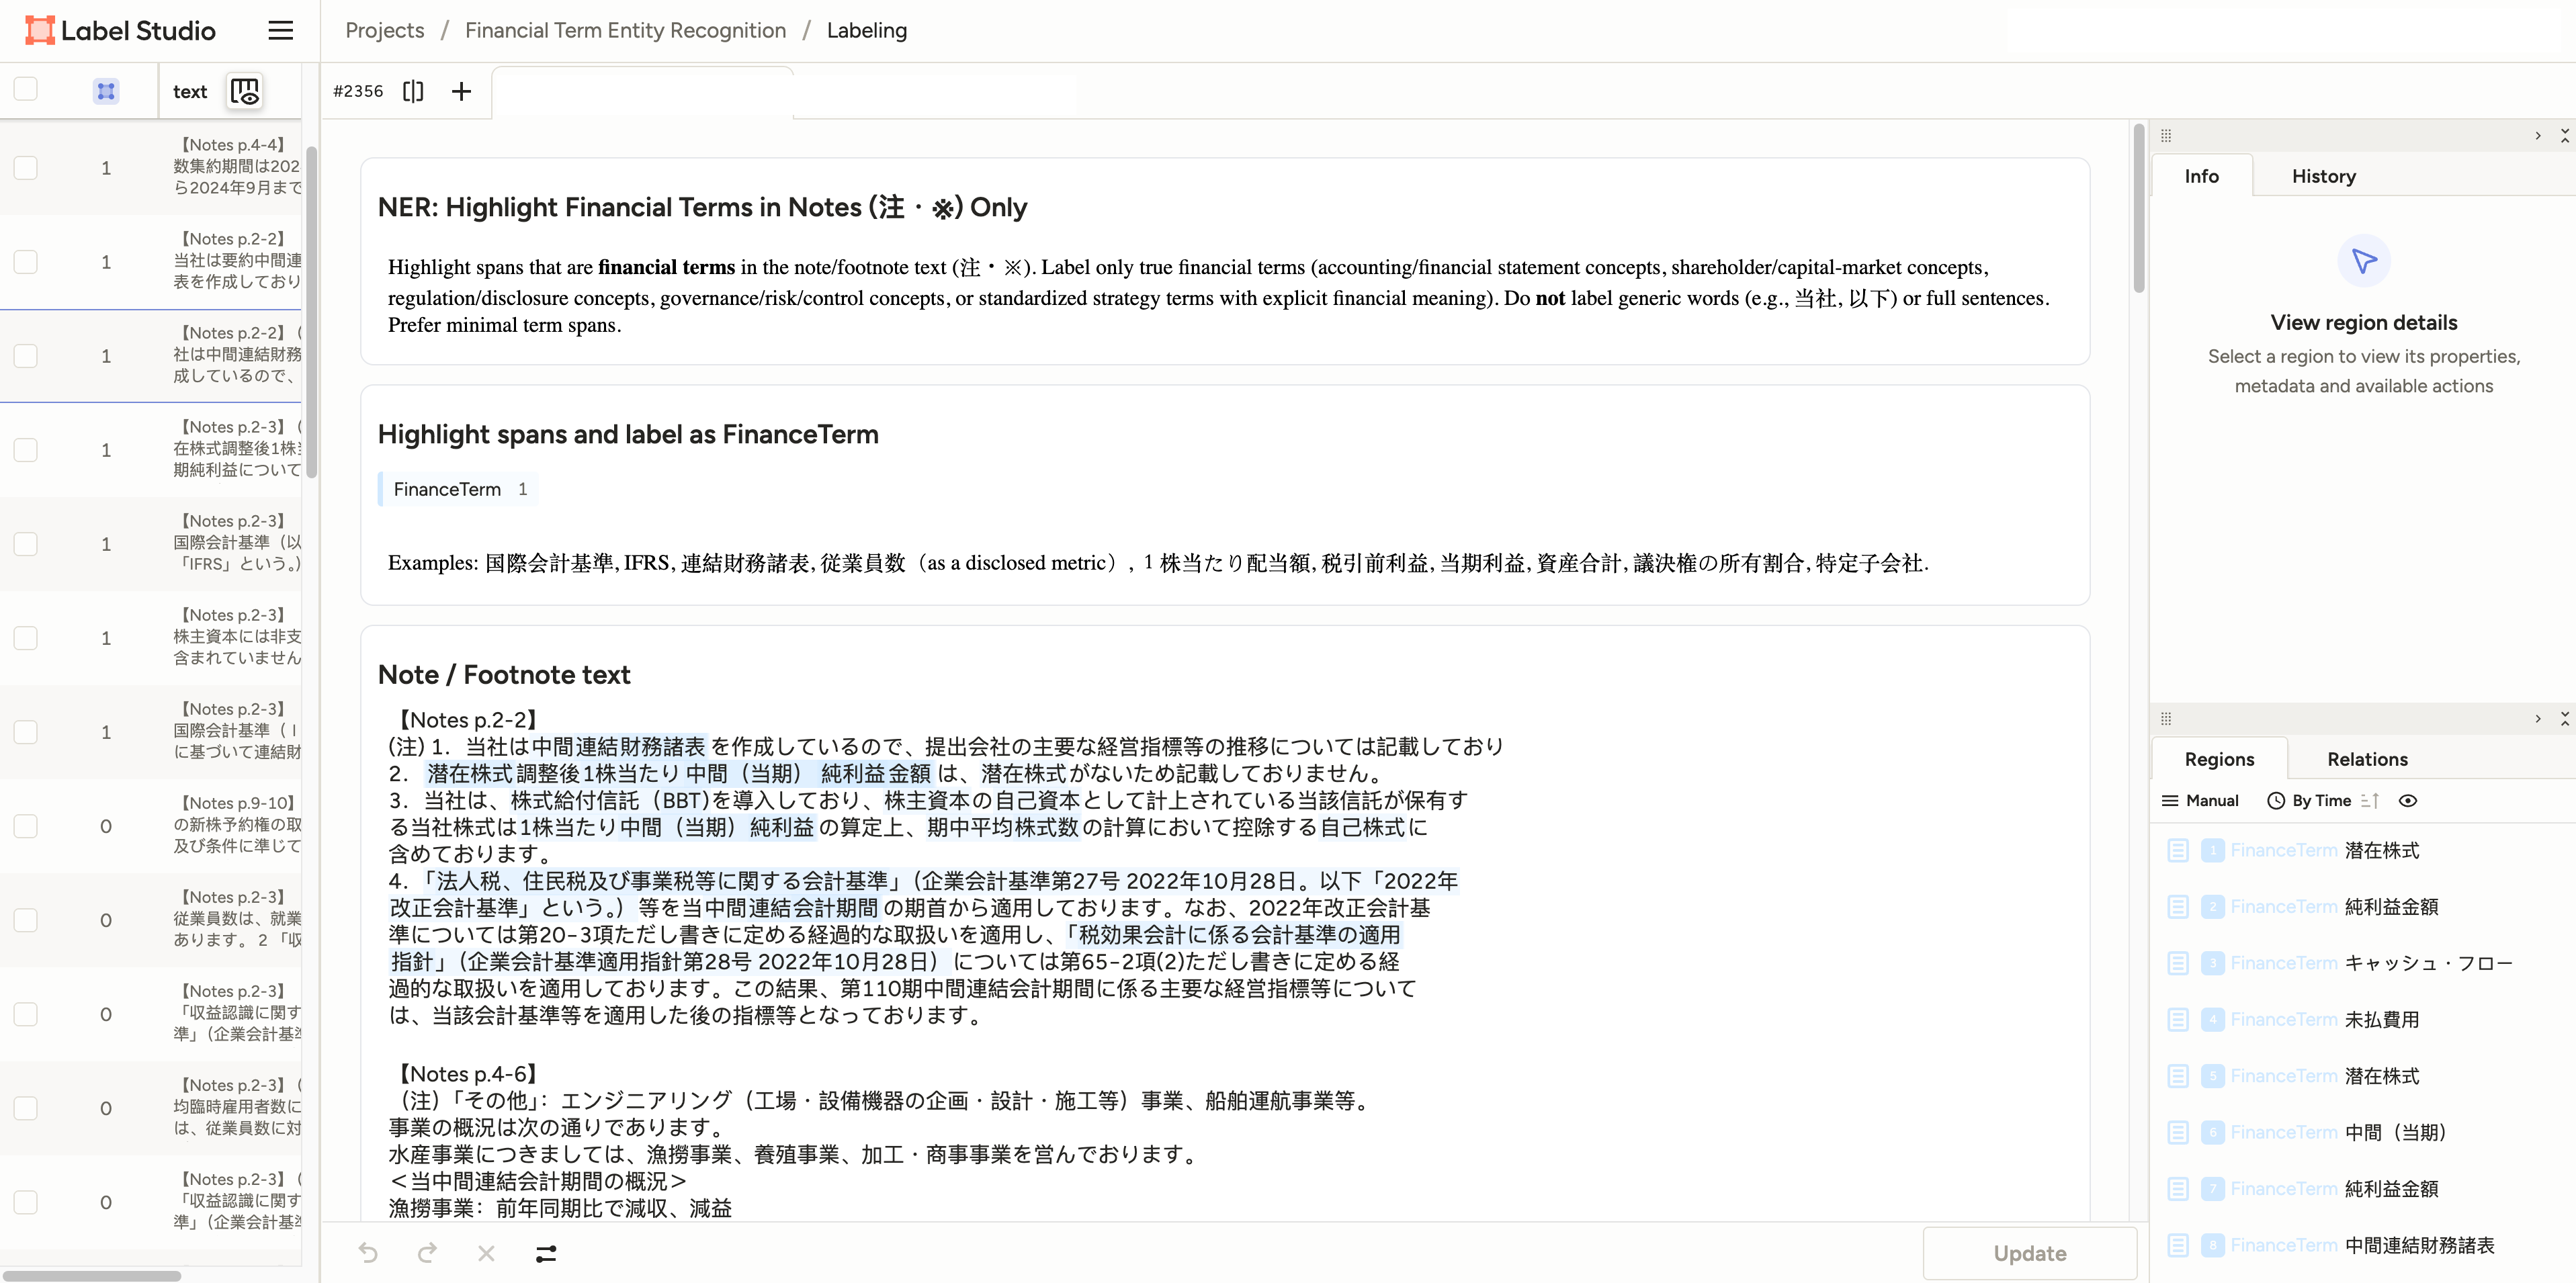Switch to the History tab

[2323, 176]
